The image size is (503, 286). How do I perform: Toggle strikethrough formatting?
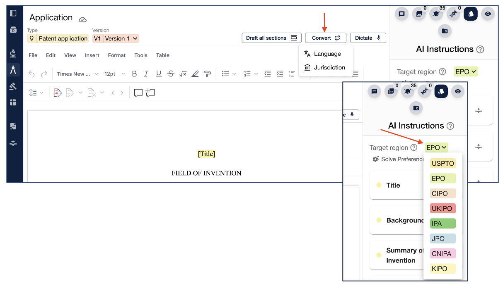[x=171, y=74]
